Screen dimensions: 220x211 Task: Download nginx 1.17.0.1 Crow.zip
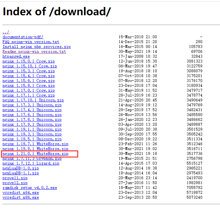[29, 90]
